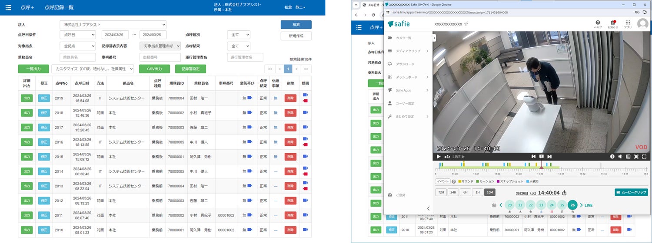Open the 記録簿表示内容 dropdown
The image size is (652, 243).
tap(160, 46)
